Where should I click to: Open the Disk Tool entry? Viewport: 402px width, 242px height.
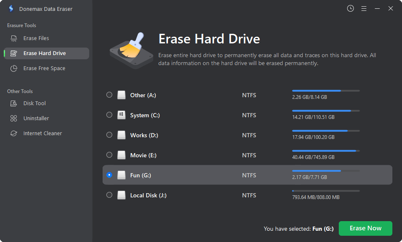pos(46,103)
